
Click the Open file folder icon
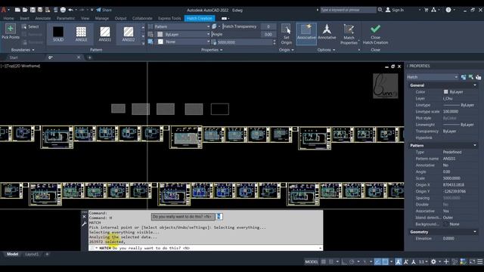[25, 10]
